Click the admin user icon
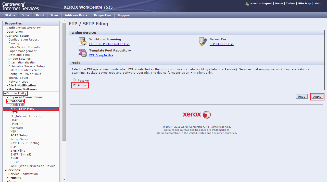Image resolution: width=327 pixels, height=182 pixels. 247,4
